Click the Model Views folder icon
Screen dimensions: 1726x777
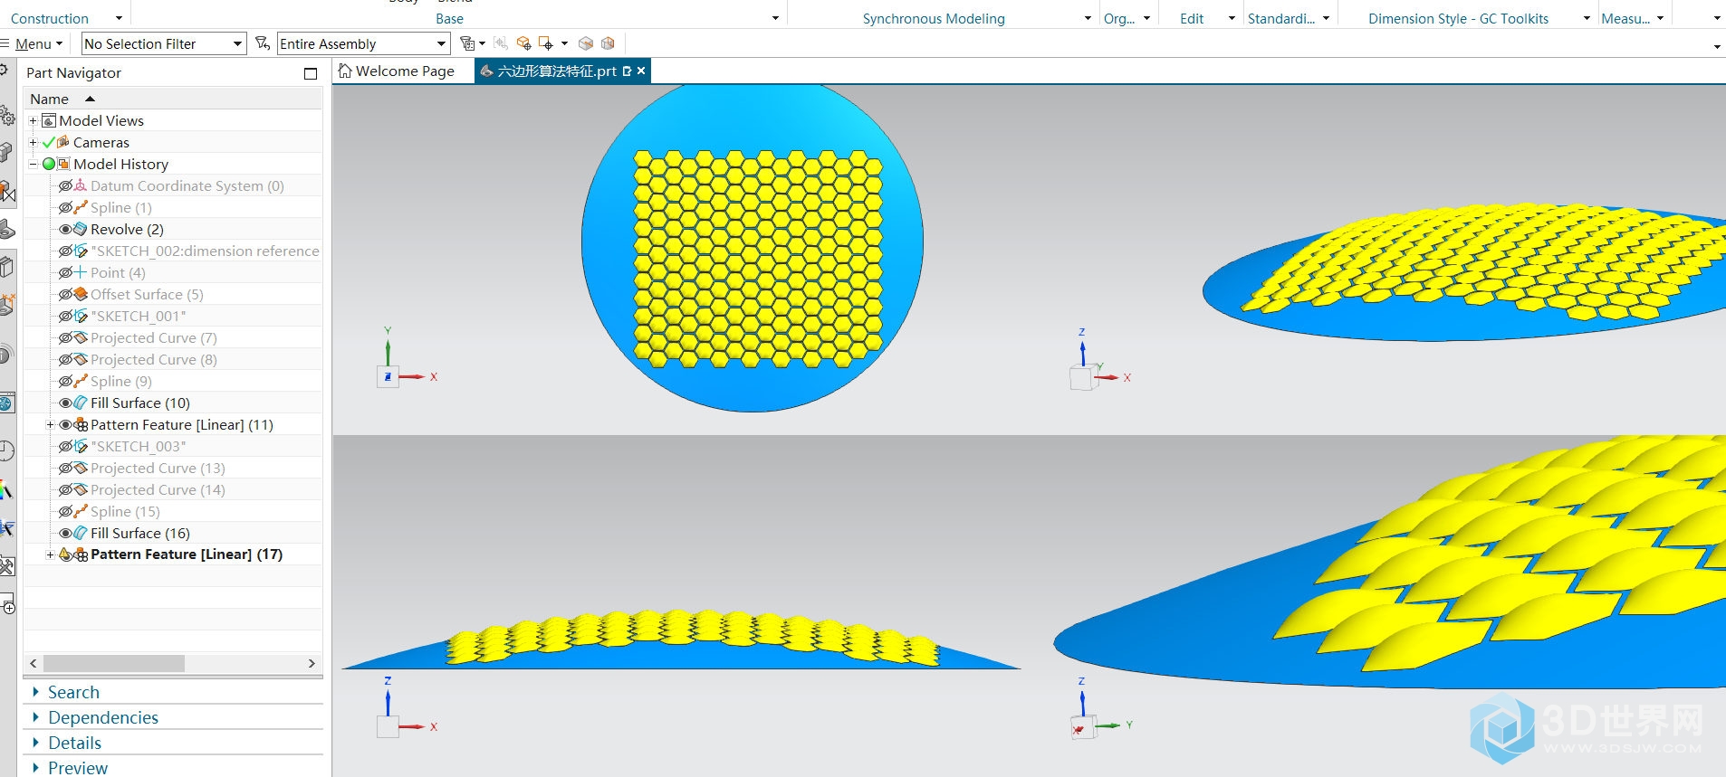pyautogui.click(x=50, y=120)
